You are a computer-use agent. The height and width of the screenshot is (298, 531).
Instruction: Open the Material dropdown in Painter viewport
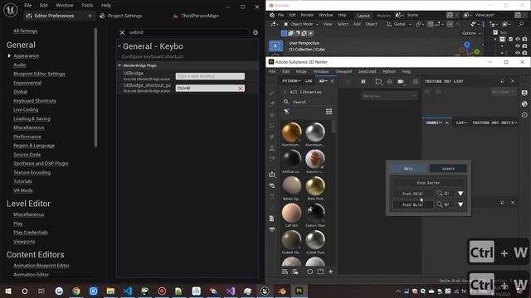389,96
